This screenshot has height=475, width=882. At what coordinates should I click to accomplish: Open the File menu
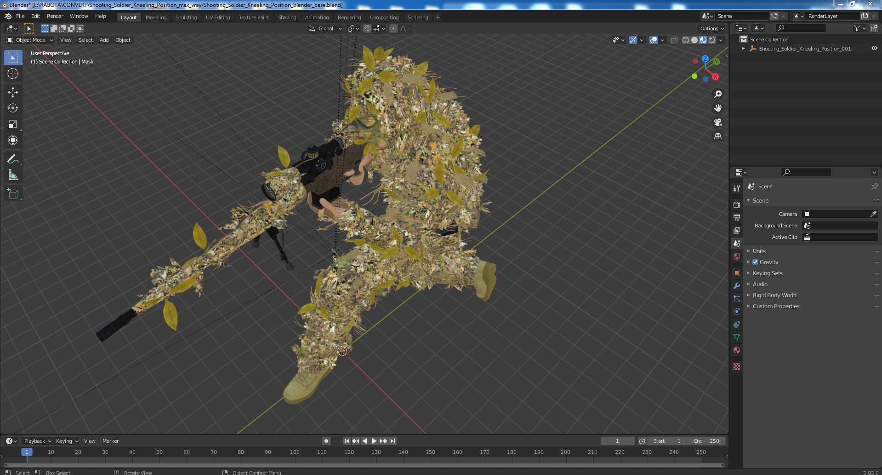coord(20,16)
